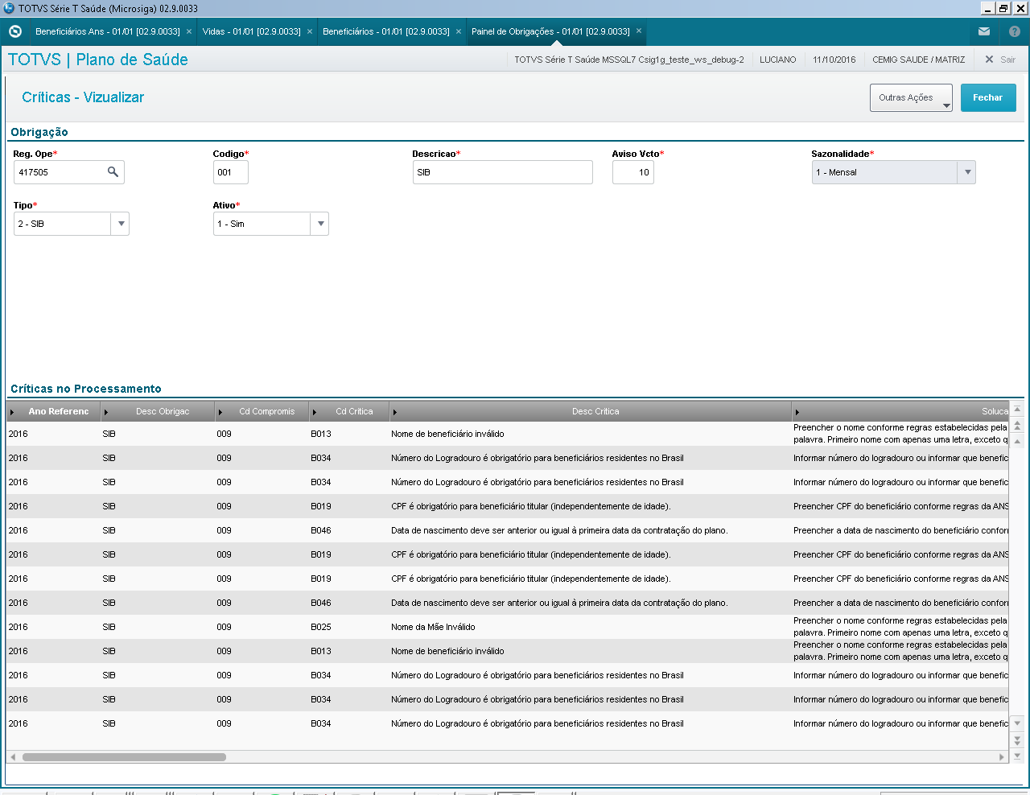This screenshot has width=1030, height=795.
Task: Click the arrow marker on Desc Critica header
Action: [395, 412]
